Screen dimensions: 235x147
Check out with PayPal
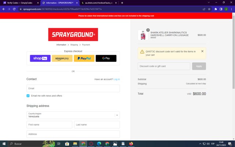(84, 58)
